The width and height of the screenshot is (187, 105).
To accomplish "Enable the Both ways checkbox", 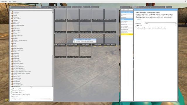I will (136, 26).
